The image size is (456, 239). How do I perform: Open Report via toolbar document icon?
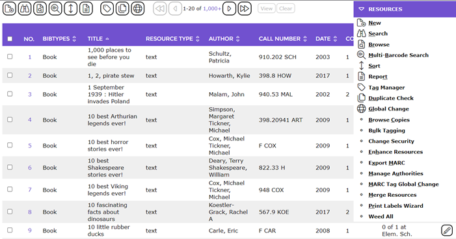[86, 8]
